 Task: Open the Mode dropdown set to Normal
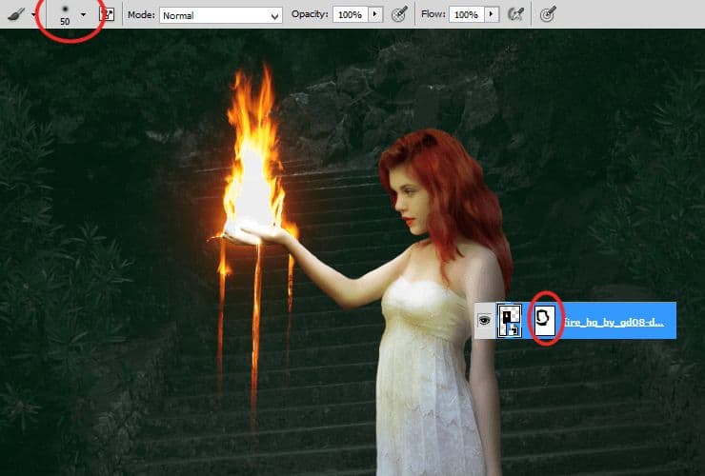[221, 15]
